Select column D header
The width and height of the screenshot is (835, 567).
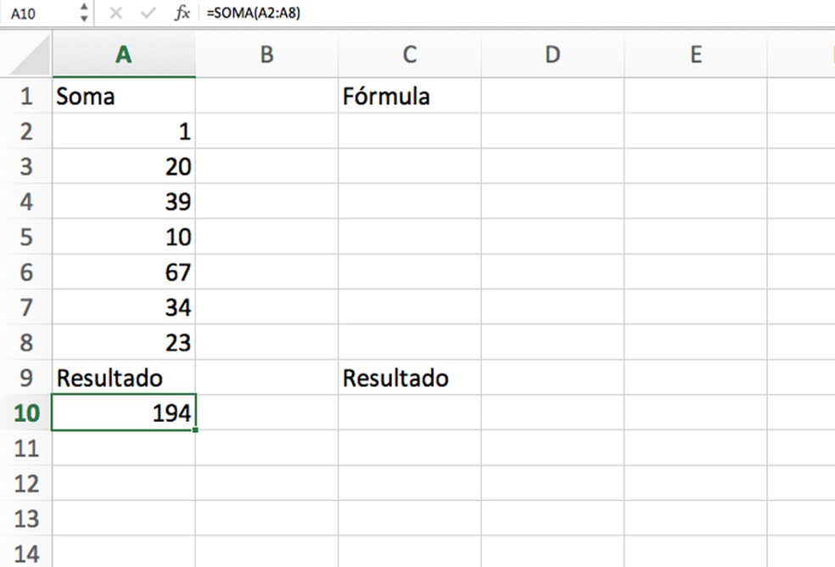click(x=552, y=55)
